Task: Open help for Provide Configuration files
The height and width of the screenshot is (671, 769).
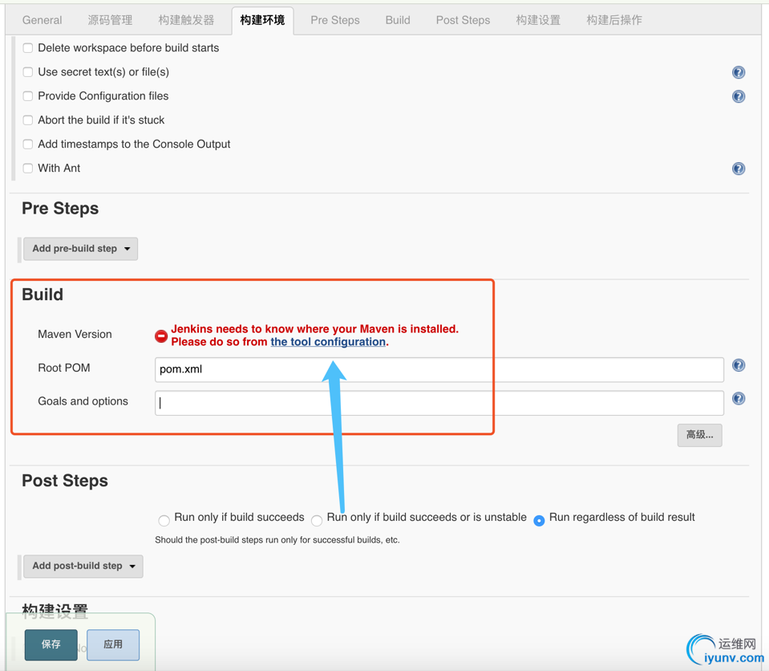Action: click(x=738, y=96)
